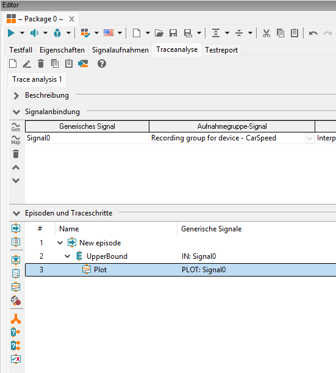Open the save-as dropdown arrow

[199, 33]
